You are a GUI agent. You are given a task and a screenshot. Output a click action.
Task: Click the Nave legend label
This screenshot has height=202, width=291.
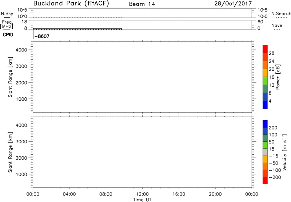click(x=277, y=26)
